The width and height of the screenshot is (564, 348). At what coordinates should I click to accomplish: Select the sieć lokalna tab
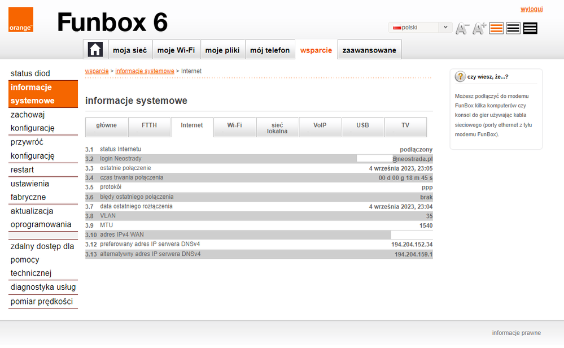(277, 128)
